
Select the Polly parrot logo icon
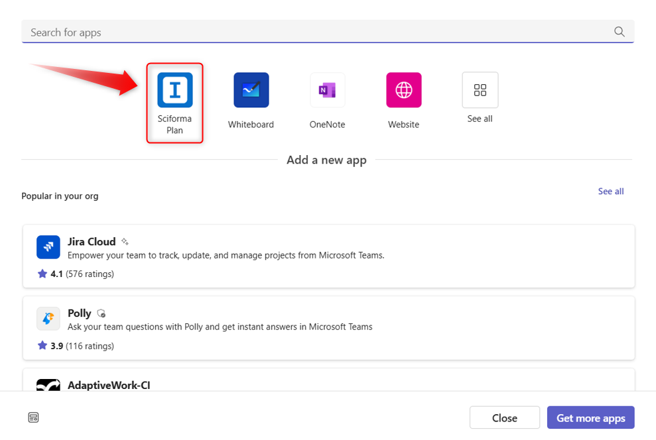point(48,319)
